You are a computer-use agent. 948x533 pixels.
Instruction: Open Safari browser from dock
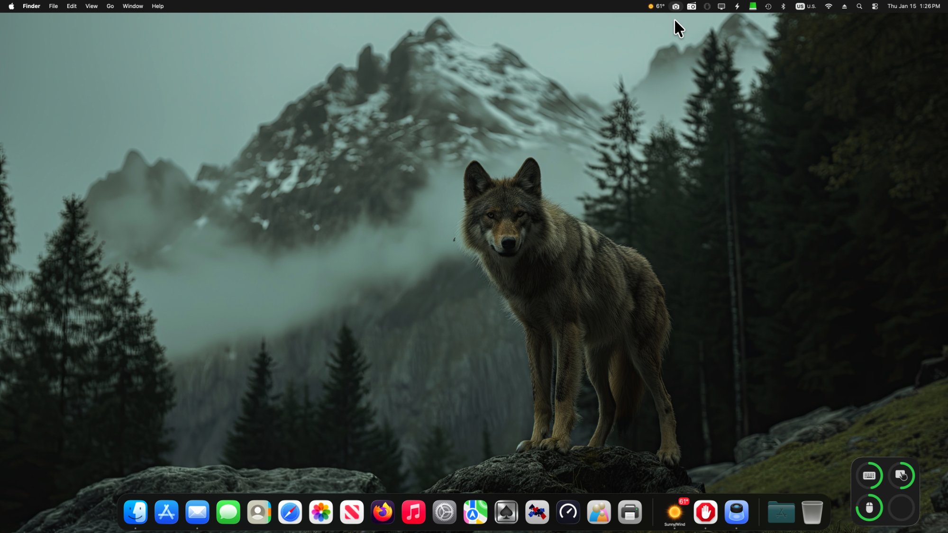(x=290, y=512)
